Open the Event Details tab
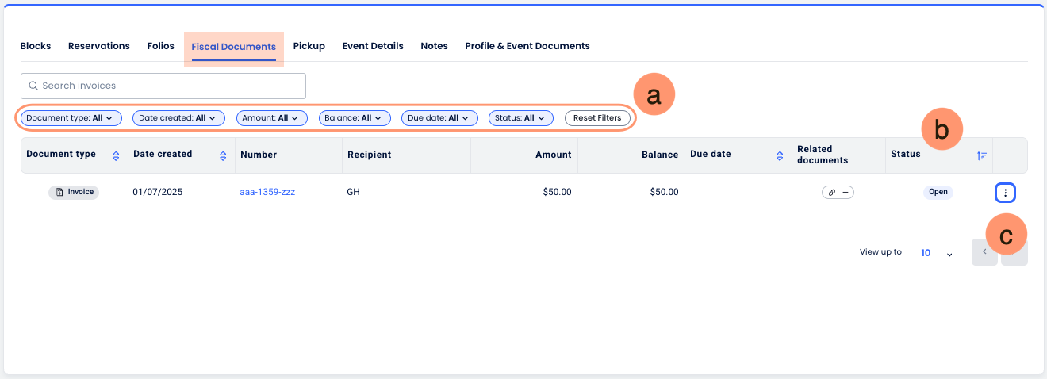This screenshot has height=379, width=1047. coord(373,46)
